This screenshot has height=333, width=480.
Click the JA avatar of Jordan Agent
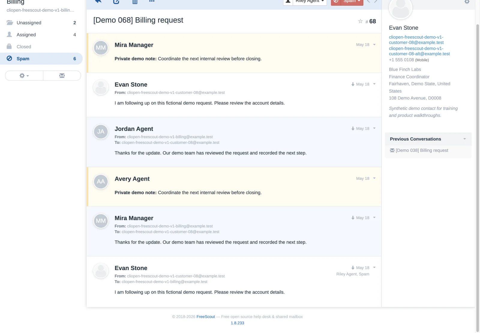[101, 132]
